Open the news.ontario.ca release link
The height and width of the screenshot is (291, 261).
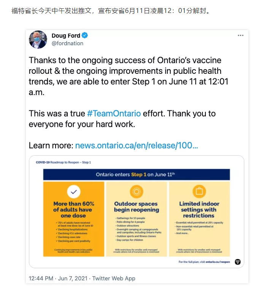[x=137, y=145]
